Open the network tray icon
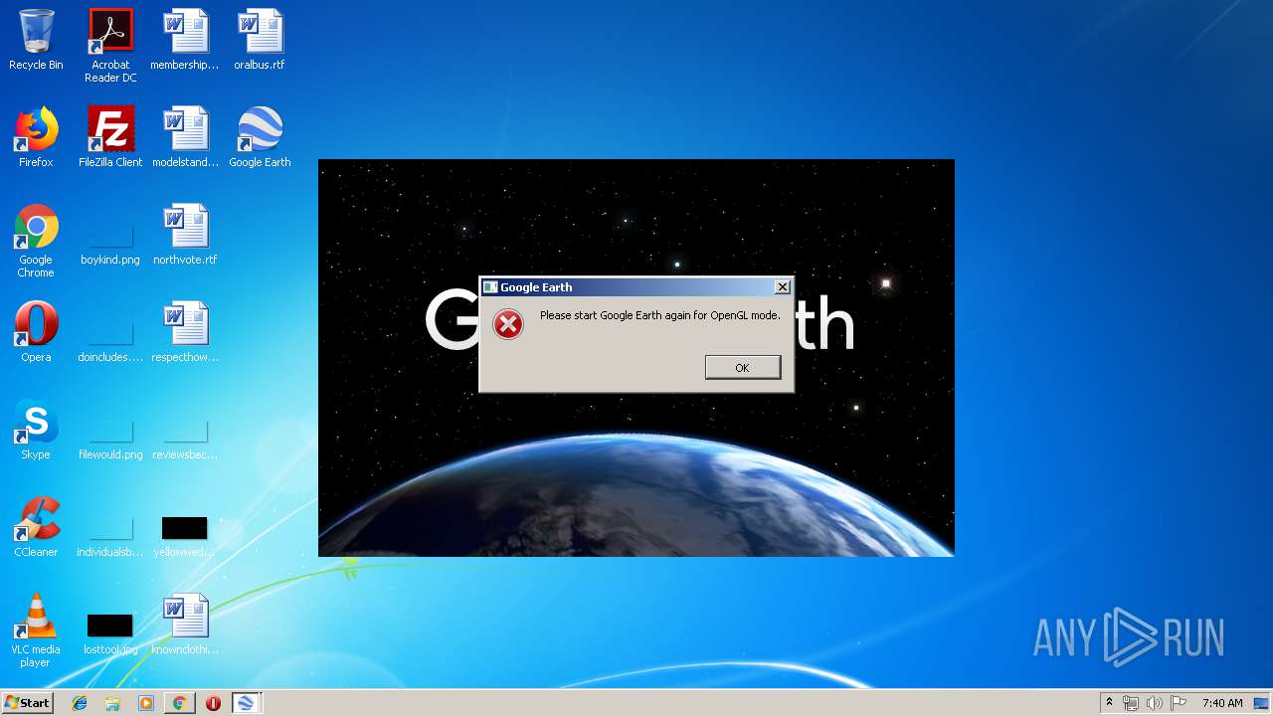Screen dimensions: 1273x716 (x=1131, y=703)
